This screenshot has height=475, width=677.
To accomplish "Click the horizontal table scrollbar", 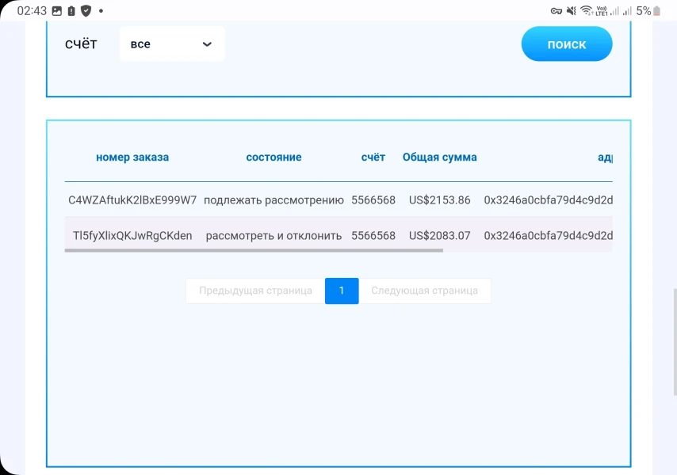I will [x=254, y=250].
